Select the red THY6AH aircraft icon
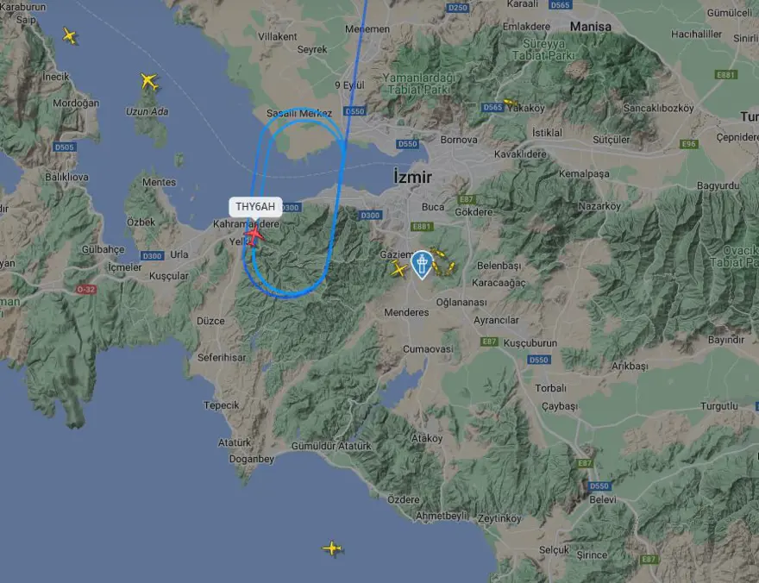 pyautogui.click(x=254, y=235)
